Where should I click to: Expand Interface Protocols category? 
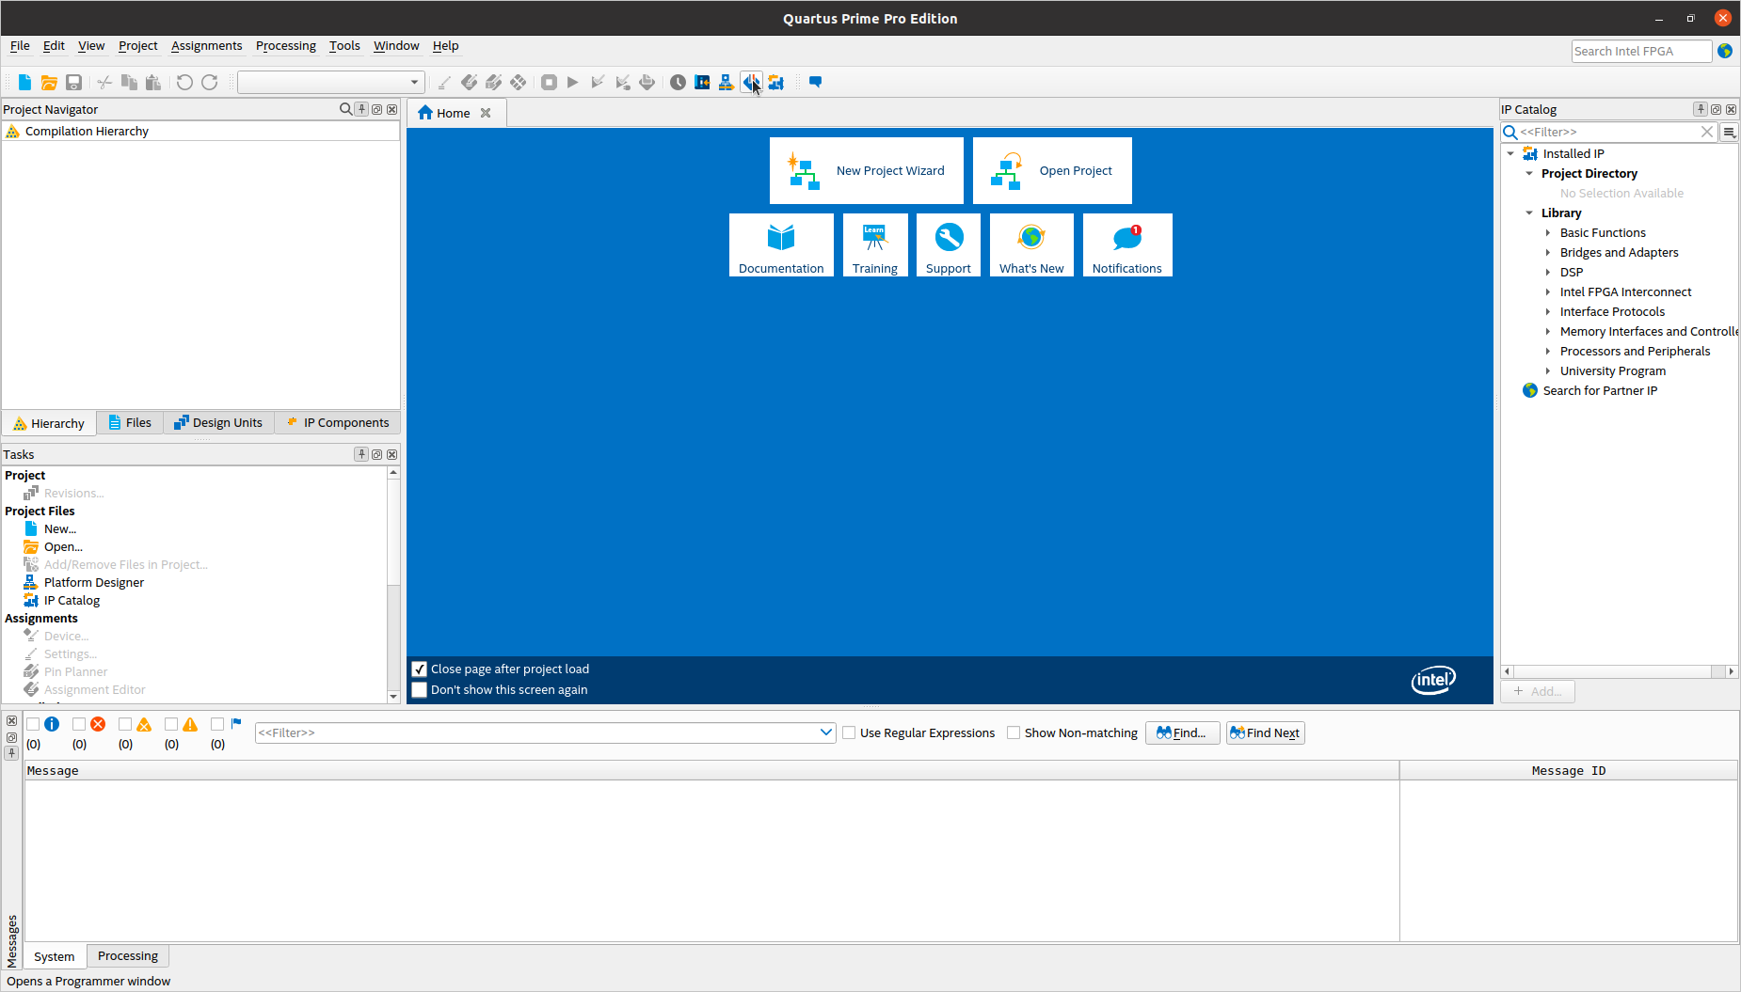(1548, 312)
